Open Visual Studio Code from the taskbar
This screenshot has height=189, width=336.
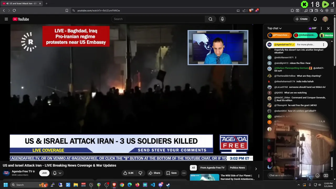(x=153, y=185)
